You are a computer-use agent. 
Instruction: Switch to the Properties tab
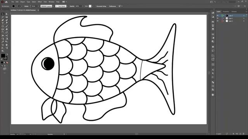pos(226,12)
